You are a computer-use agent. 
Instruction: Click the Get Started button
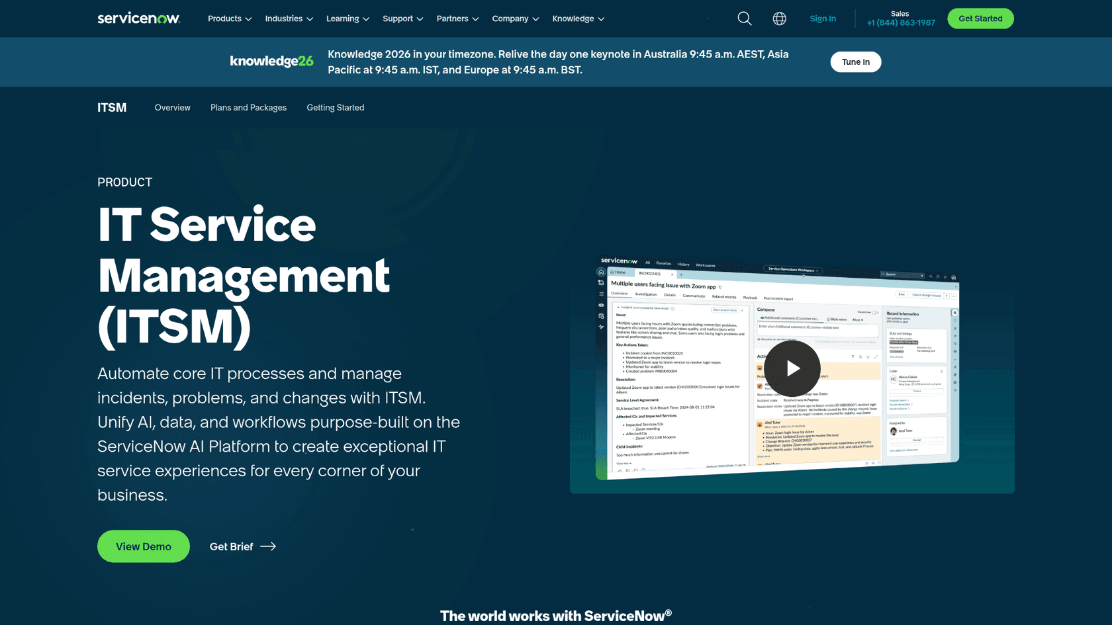[980, 19]
